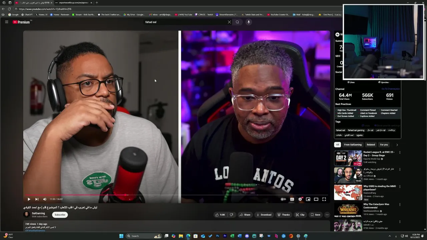Open the SalGaming channel name link
427x240 pixels.
38,213
